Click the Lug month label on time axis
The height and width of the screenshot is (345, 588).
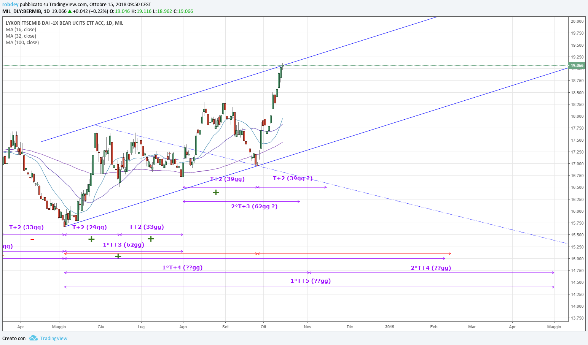tap(141, 327)
